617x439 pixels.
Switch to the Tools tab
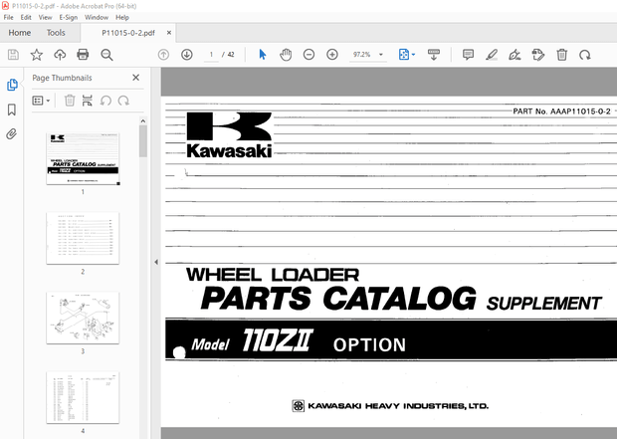click(56, 32)
